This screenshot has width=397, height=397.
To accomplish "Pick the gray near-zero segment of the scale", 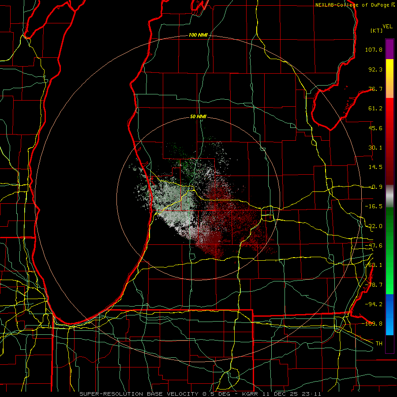I will [390, 196].
